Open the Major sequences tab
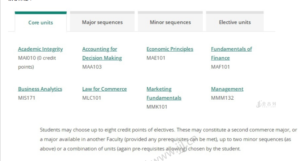The width and height of the screenshot is (300, 161). pyautogui.click(x=102, y=22)
